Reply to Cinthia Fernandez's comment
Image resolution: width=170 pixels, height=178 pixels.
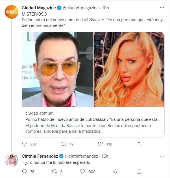point(25,171)
